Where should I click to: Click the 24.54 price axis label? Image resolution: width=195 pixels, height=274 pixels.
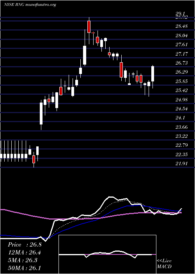pyautogui.click(x=181, y=109)
